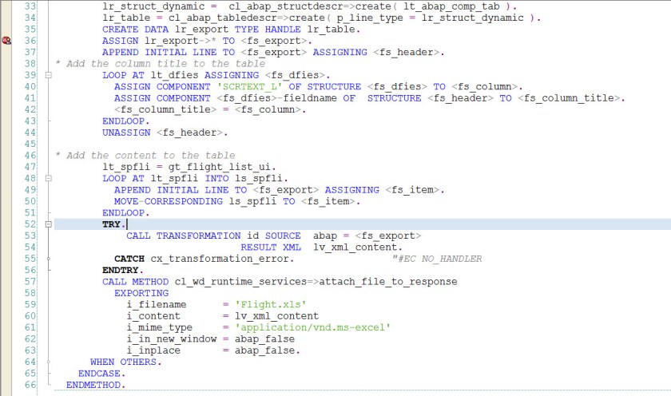Click ENDMETHOD on line 66
This screenshot has height=396, width=671.
(93, 386)
